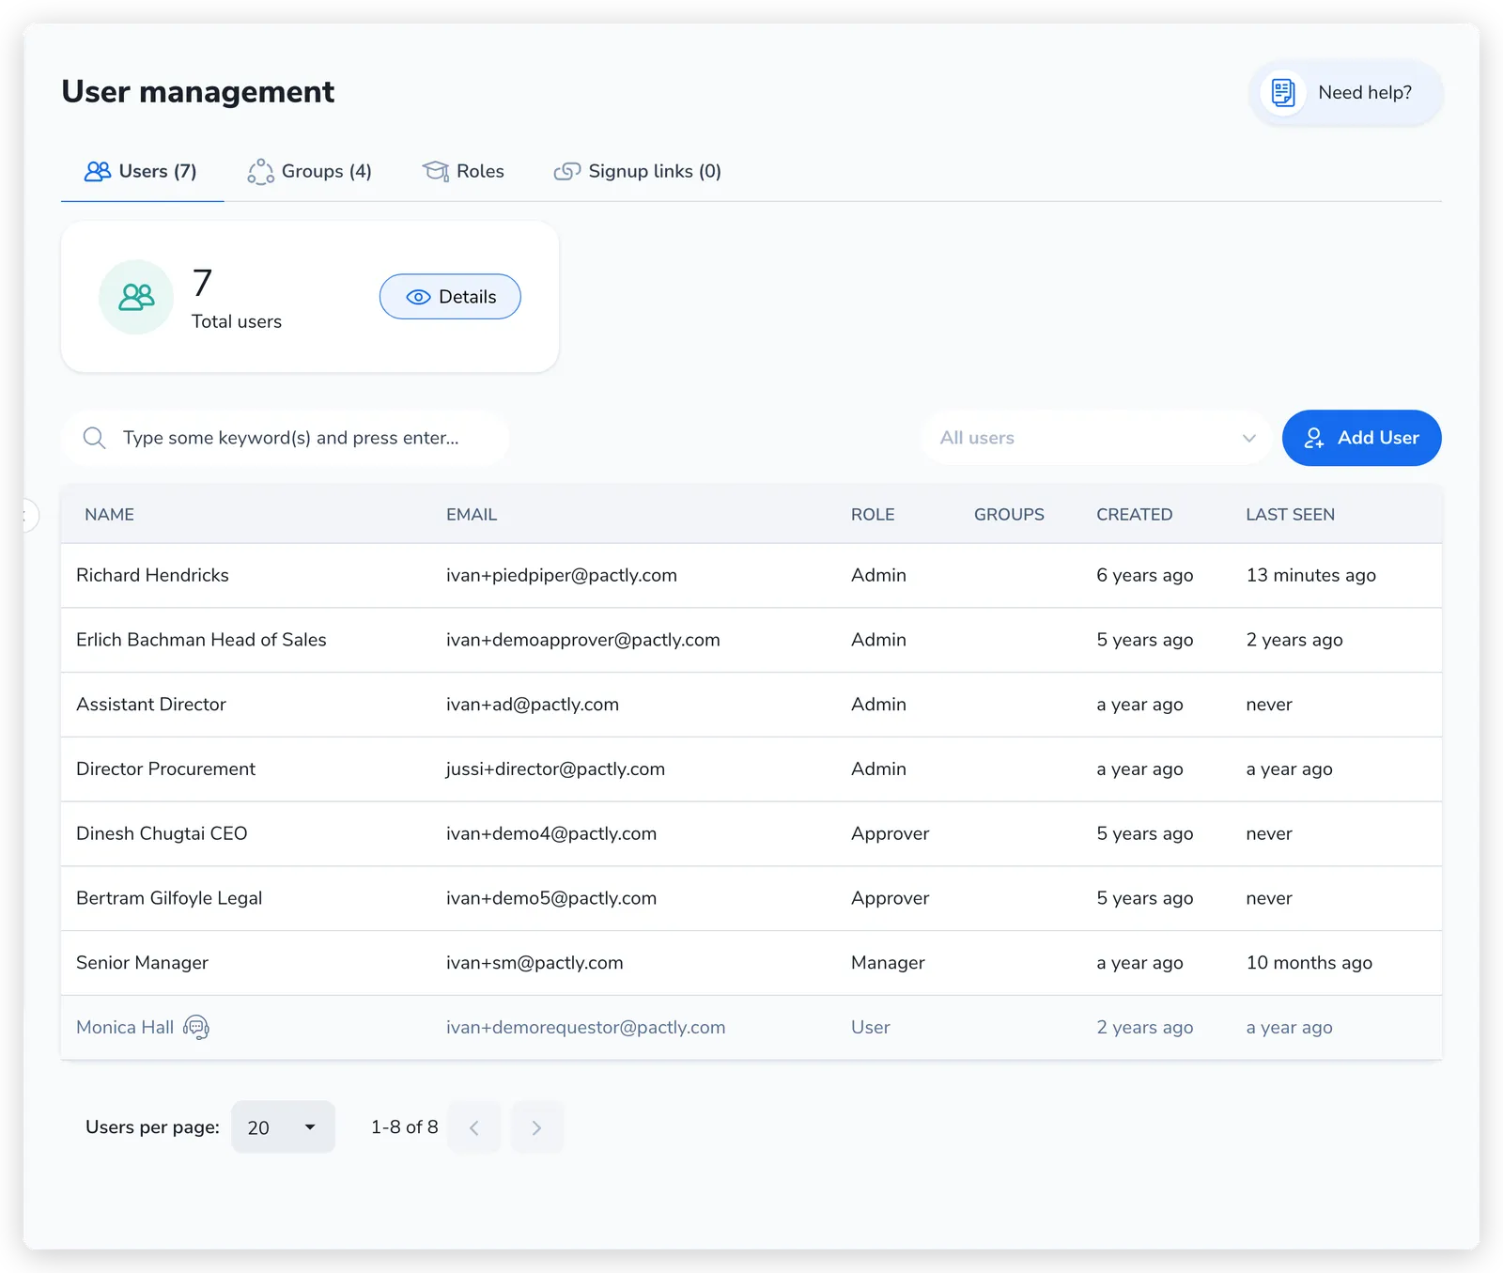
Task: Click email ivan+sm@pactly.com
Action: [535, 963]
